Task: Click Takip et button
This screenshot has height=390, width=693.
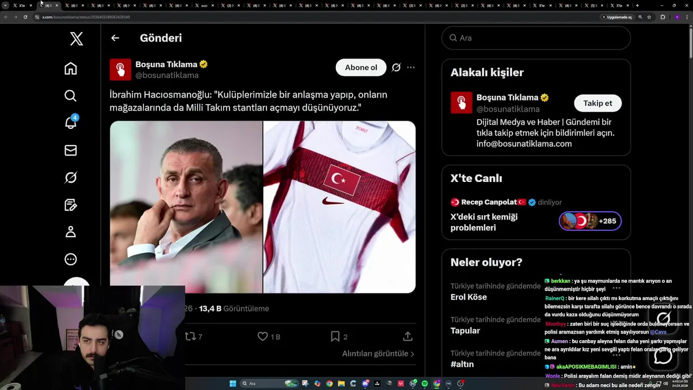Action: (x=598, y=103)
